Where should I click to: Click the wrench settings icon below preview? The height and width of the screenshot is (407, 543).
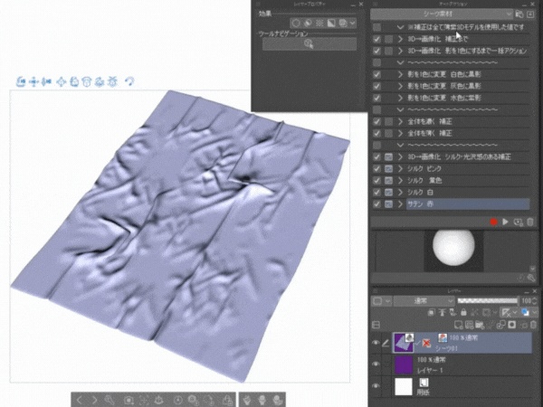point(531,278)
